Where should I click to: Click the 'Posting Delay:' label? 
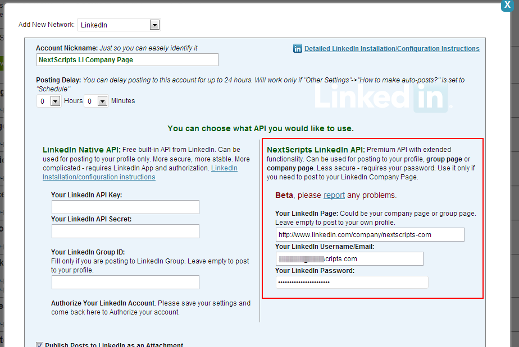[58, 80]
